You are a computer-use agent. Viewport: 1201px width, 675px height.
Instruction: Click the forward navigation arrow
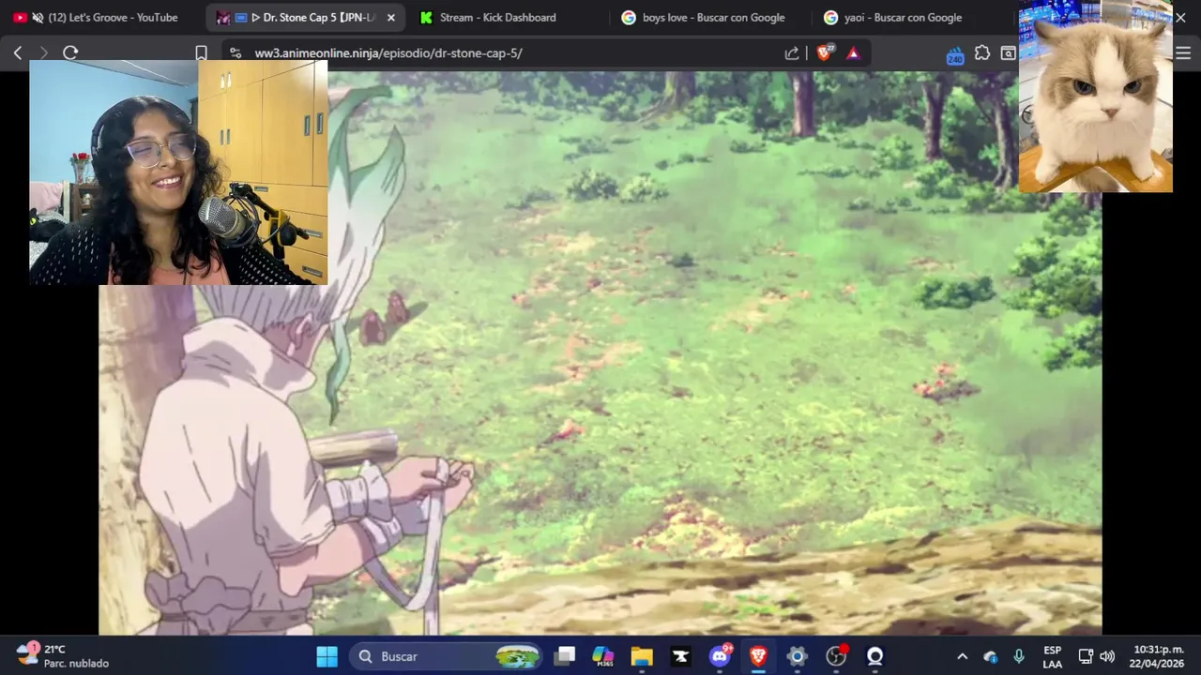43,52
